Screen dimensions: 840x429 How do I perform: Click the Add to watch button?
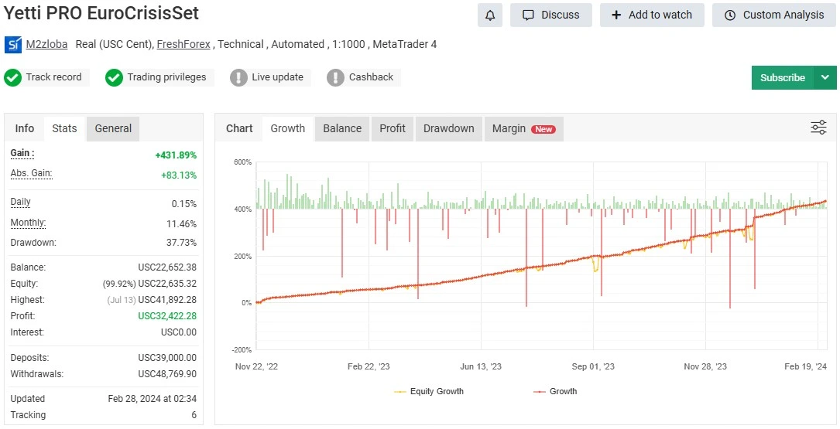click(651, 15)
